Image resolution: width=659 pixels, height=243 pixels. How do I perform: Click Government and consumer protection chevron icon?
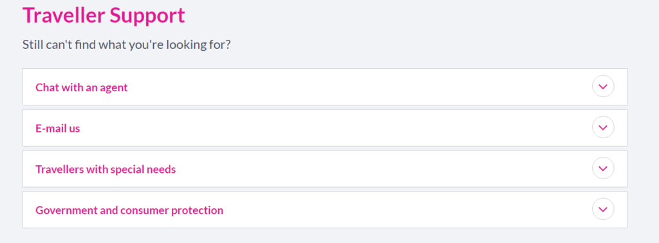pos(602,209)
